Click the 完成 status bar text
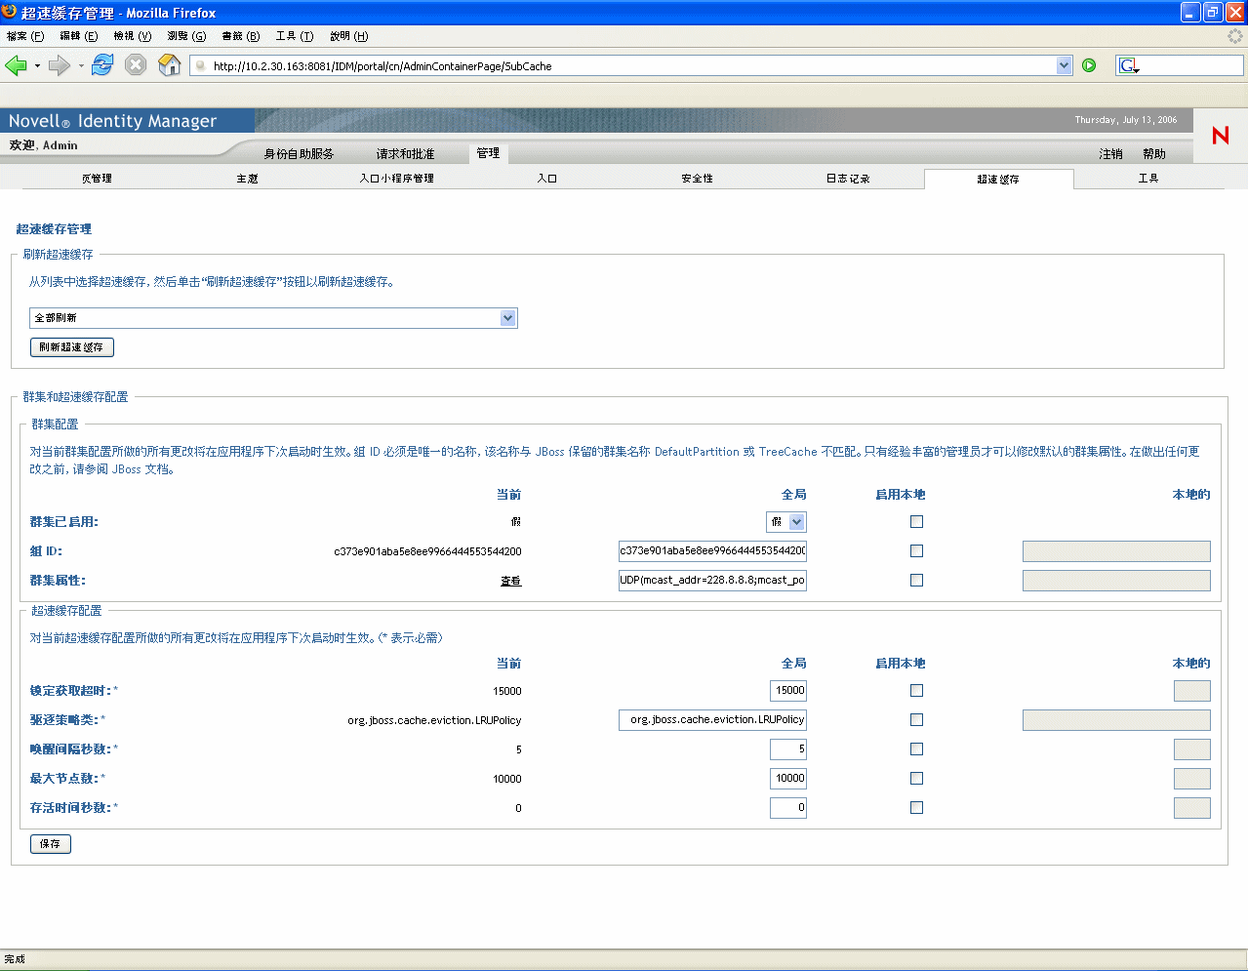 [15, 959]
